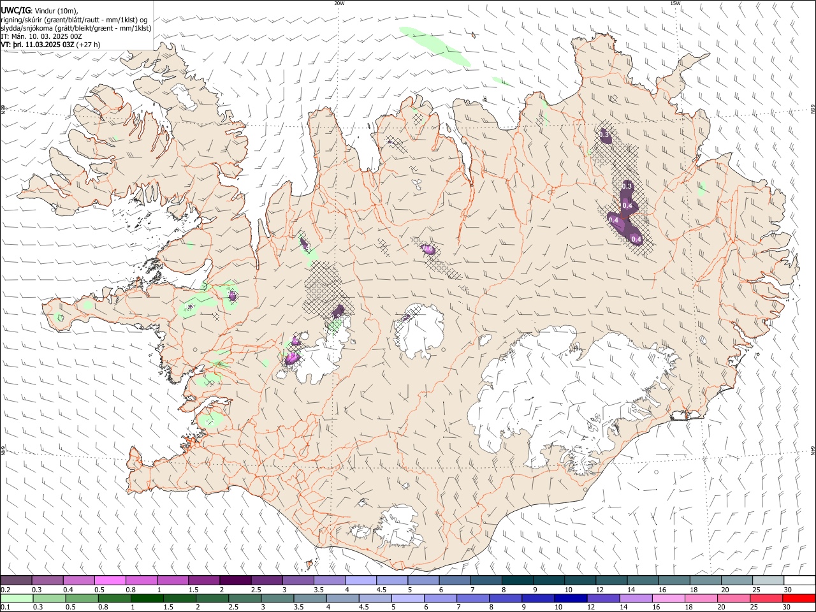Pick bottom-row pale green swatch between 0.1 and 0.3
The width and height of the screenshot is (816, 612).
click(x=16, y=599)
